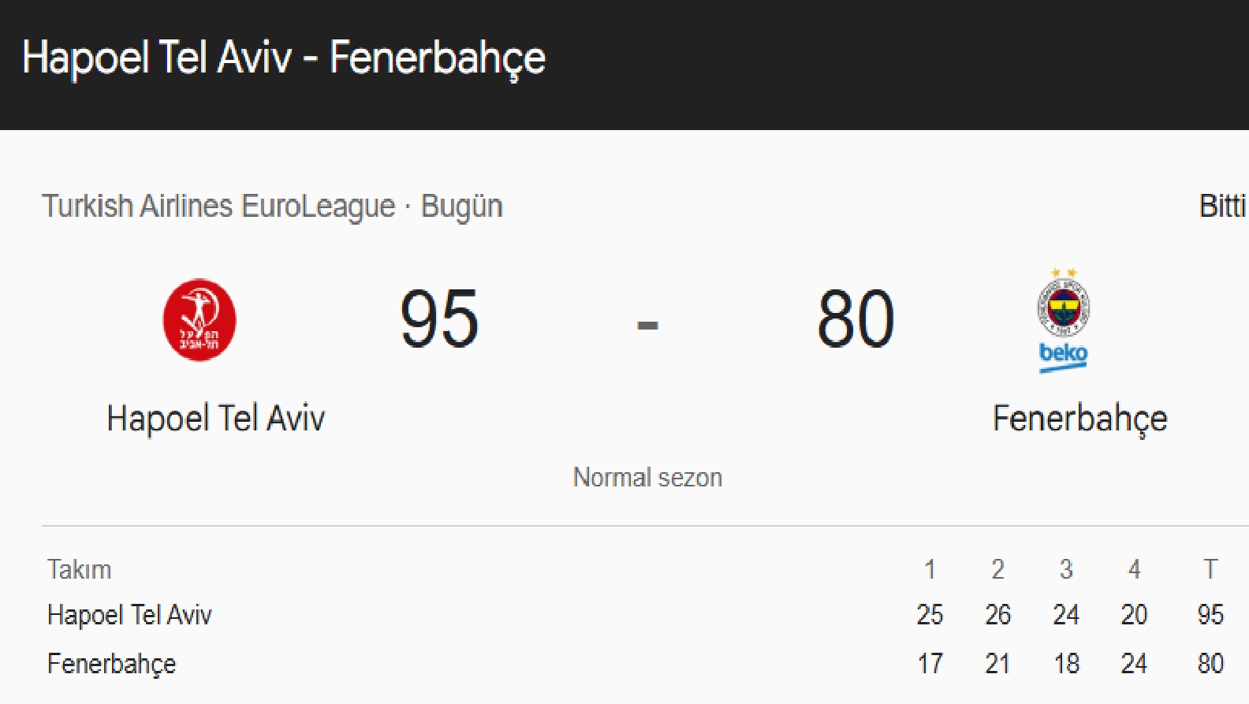Click the match title Hapoel Tel Aviv - Fenerbahçe

(282, 57)
